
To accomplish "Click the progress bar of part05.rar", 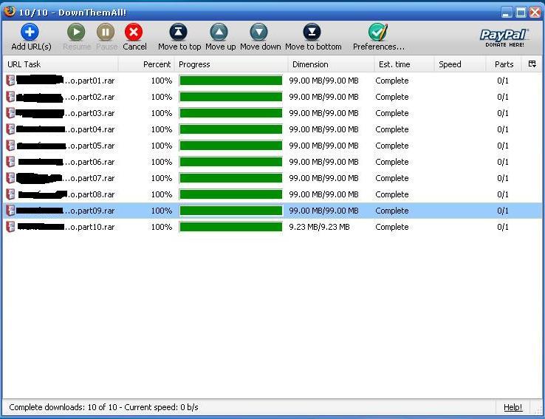I will click(231, 146).
